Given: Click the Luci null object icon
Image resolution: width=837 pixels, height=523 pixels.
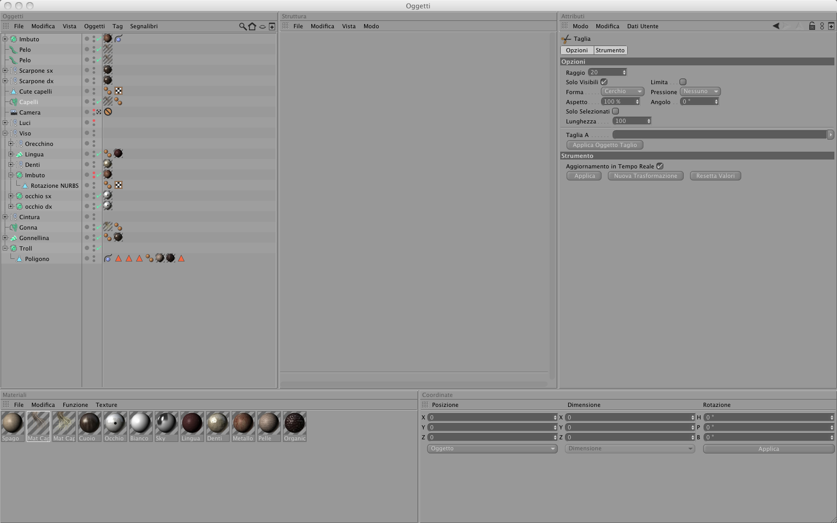Looking at the screenshot, I should point(14,123).
